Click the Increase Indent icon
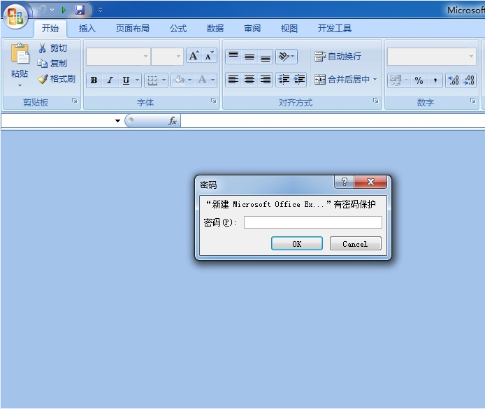 click(x=299, y=80)
